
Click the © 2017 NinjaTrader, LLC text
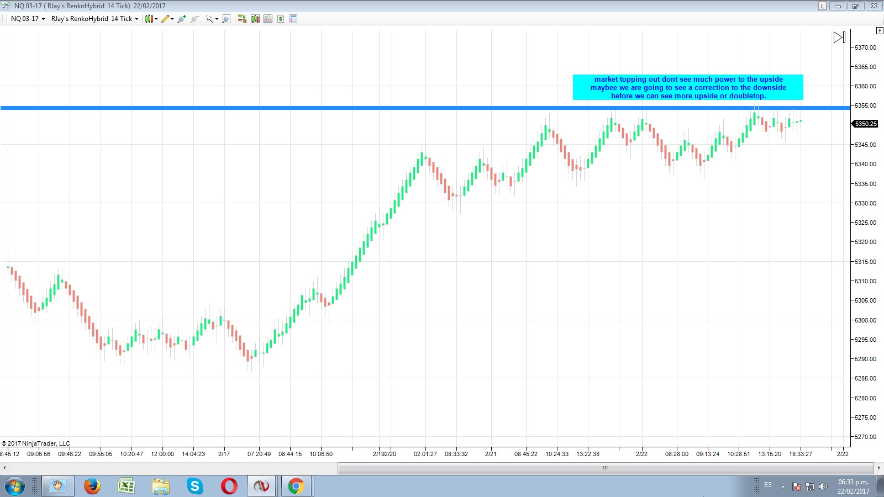click(x=36, y=443)
